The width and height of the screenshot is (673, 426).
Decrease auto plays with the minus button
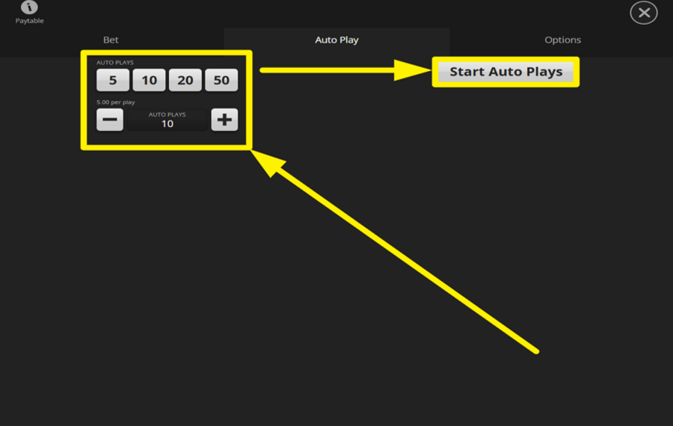[x=110, y=120]
